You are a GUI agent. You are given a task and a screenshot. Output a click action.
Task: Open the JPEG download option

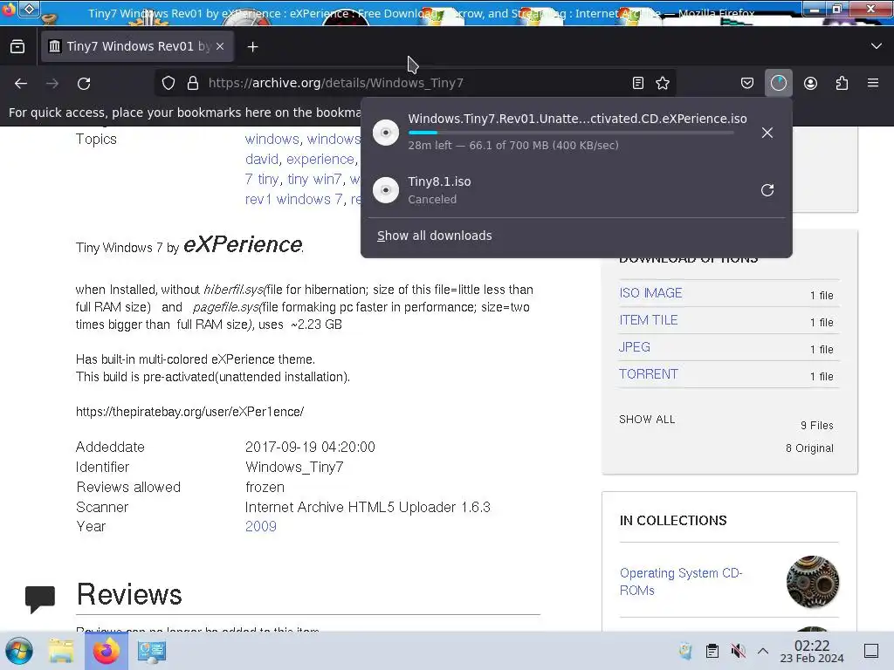tap(635, 347)
